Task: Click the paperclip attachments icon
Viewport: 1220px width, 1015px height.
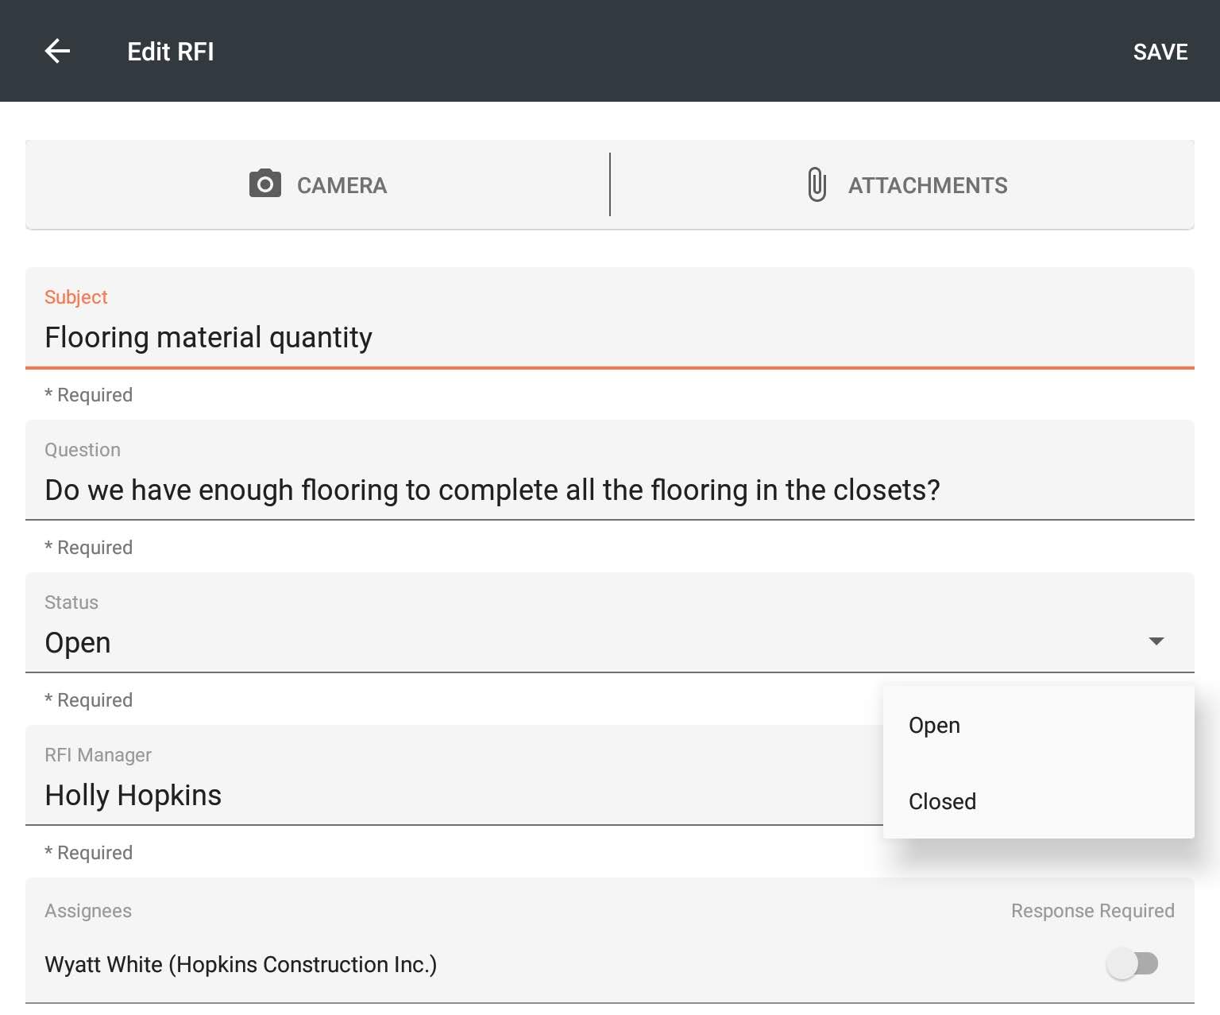Action: point(816,184)
